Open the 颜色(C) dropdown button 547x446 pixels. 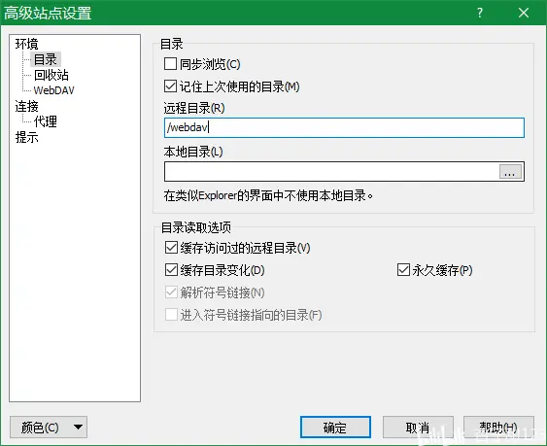49,427
